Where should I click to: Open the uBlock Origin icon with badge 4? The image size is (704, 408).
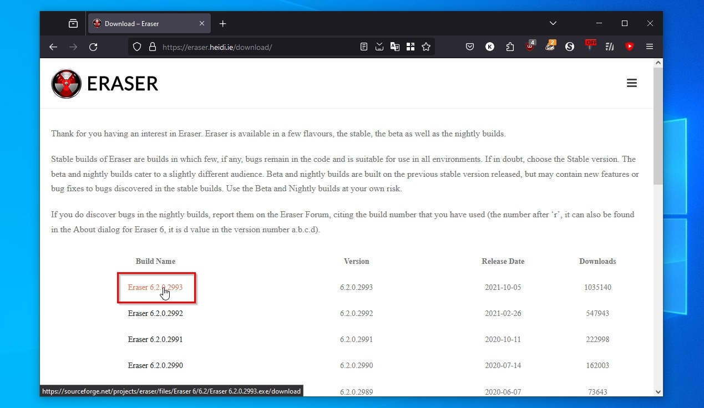[x=530, y=46]
